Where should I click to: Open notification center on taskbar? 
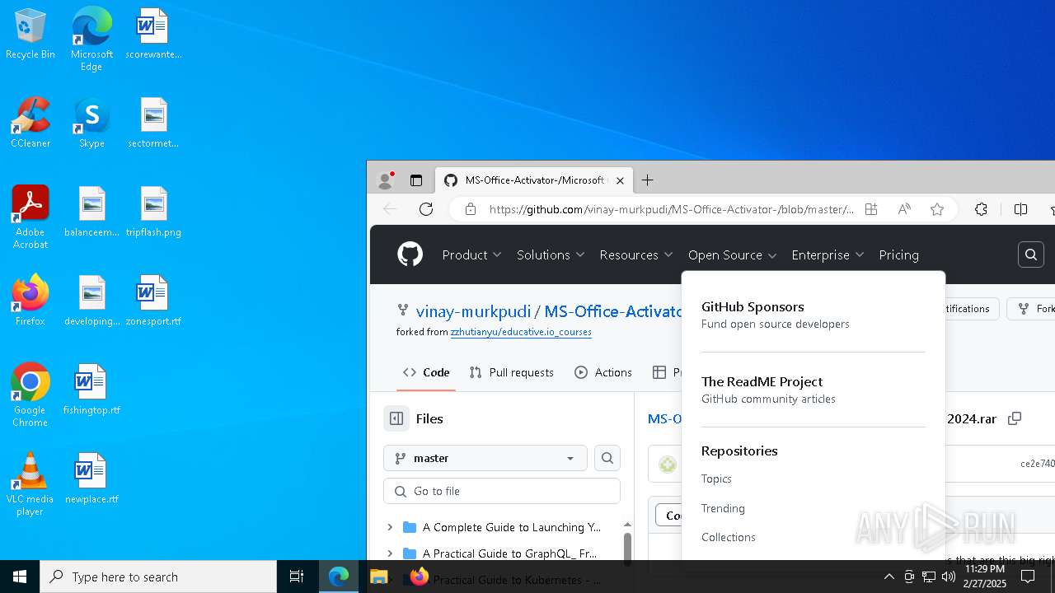pyautogui.click(x=1028, y=577)
